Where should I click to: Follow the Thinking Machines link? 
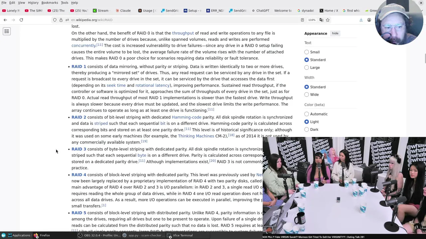(196, 136)
